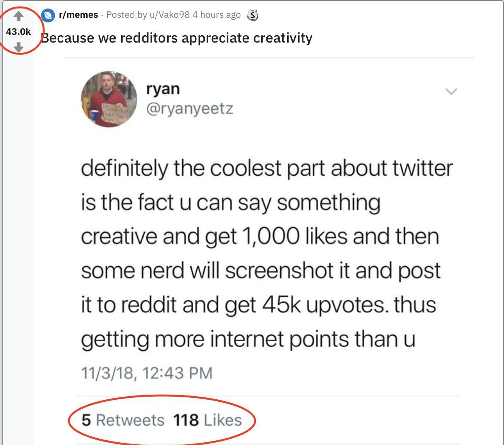Open ryan's profile picture
The image size is (504, 445).
tap(109, 99)
